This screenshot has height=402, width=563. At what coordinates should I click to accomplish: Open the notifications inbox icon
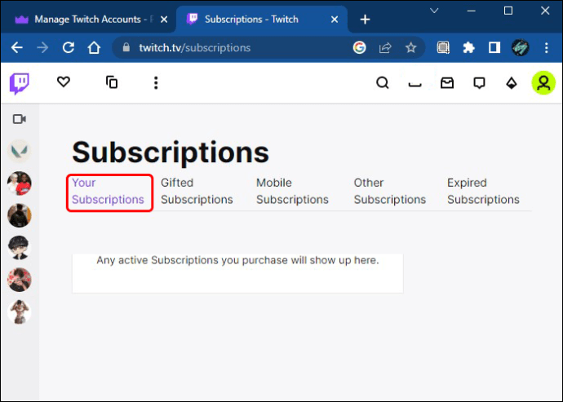(x=447, y=83)
